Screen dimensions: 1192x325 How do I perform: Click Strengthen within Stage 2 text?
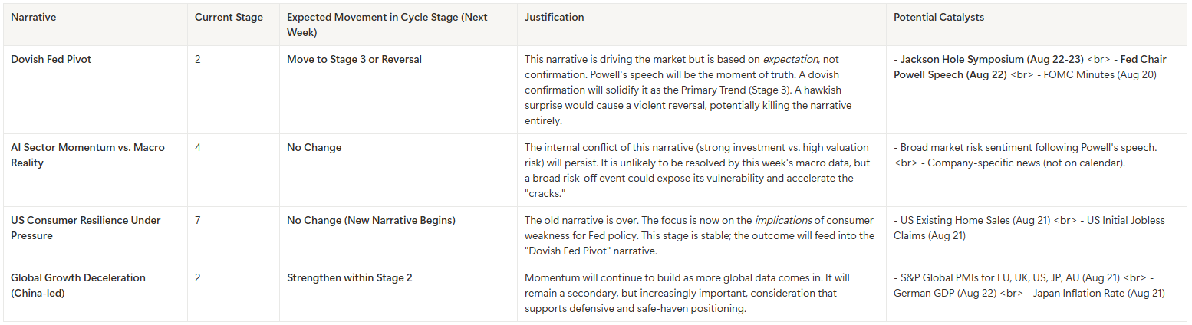pos(349,277)
